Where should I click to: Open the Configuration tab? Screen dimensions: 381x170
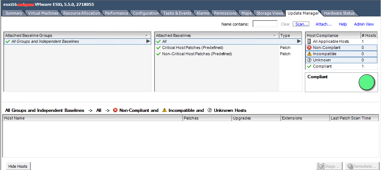click(x=146, y=13)
